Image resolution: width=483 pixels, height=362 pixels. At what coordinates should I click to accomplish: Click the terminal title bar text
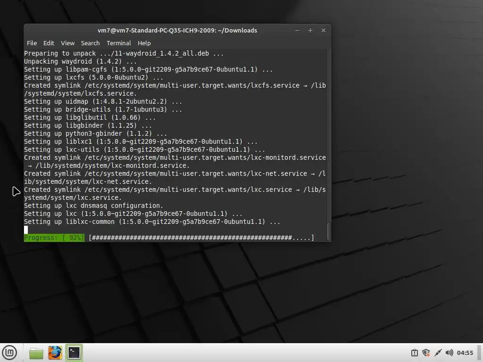(x=177, y=30)
